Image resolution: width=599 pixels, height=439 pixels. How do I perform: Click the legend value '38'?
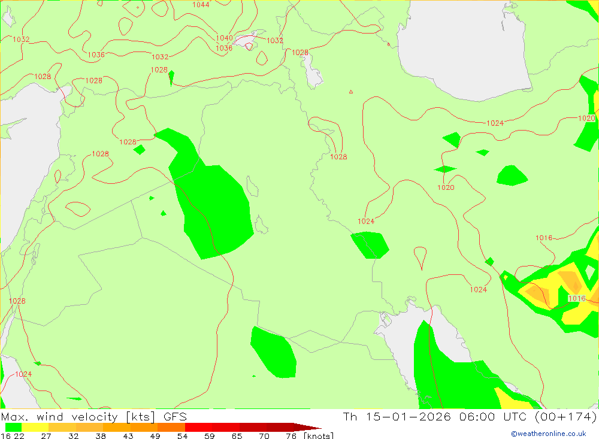[101, 436]
